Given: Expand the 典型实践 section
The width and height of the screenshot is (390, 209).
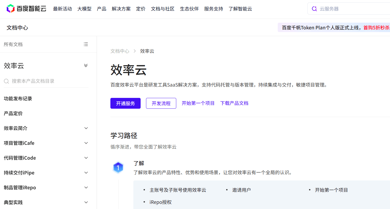Looking at the screenshot, I should [x=86, y=203].
